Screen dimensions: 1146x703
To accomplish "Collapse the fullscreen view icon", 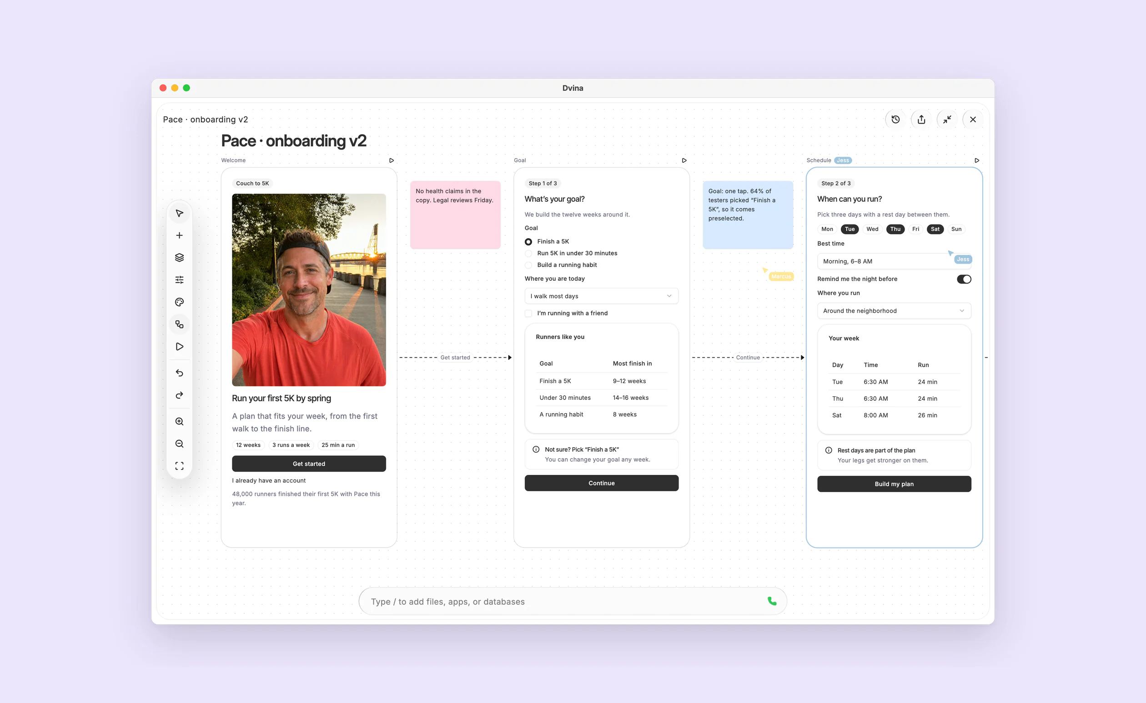I will tap(947, 120).
